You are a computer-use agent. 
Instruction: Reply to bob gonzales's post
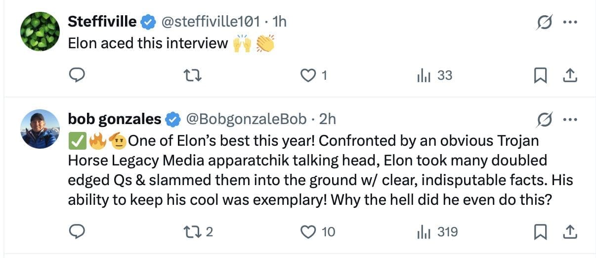pyautogui.click(x=77, y=231)
